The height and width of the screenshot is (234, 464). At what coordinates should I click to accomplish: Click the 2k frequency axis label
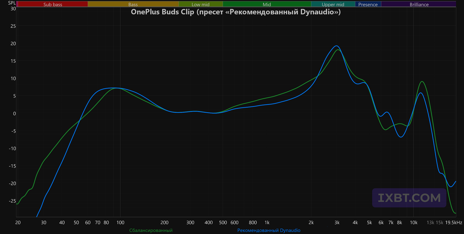coord(311,223)
